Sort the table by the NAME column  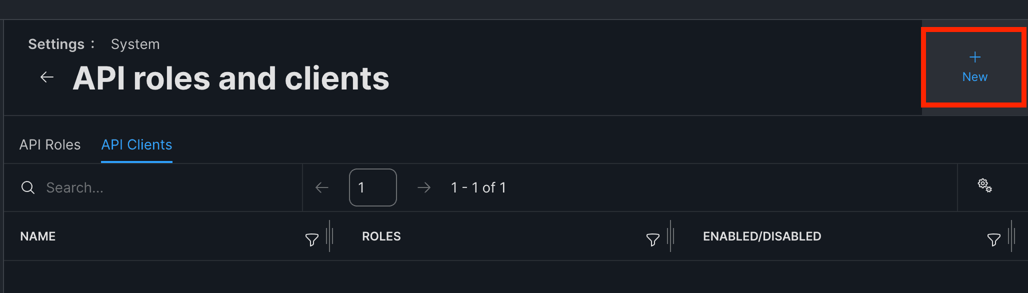click(38, 236)
